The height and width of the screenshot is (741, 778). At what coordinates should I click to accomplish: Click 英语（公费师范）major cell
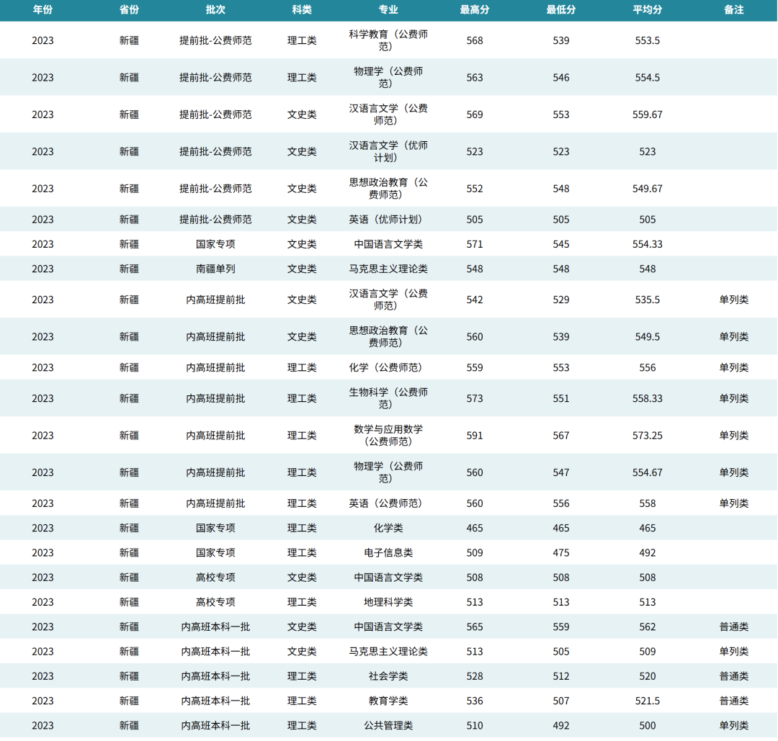[x=388, y=503]
